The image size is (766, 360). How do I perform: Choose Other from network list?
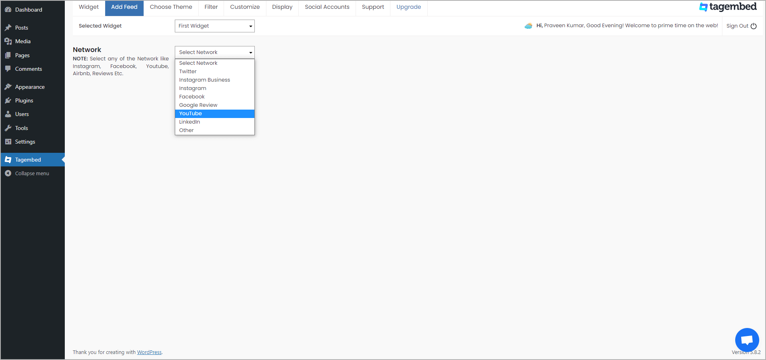tap(215, 130)
